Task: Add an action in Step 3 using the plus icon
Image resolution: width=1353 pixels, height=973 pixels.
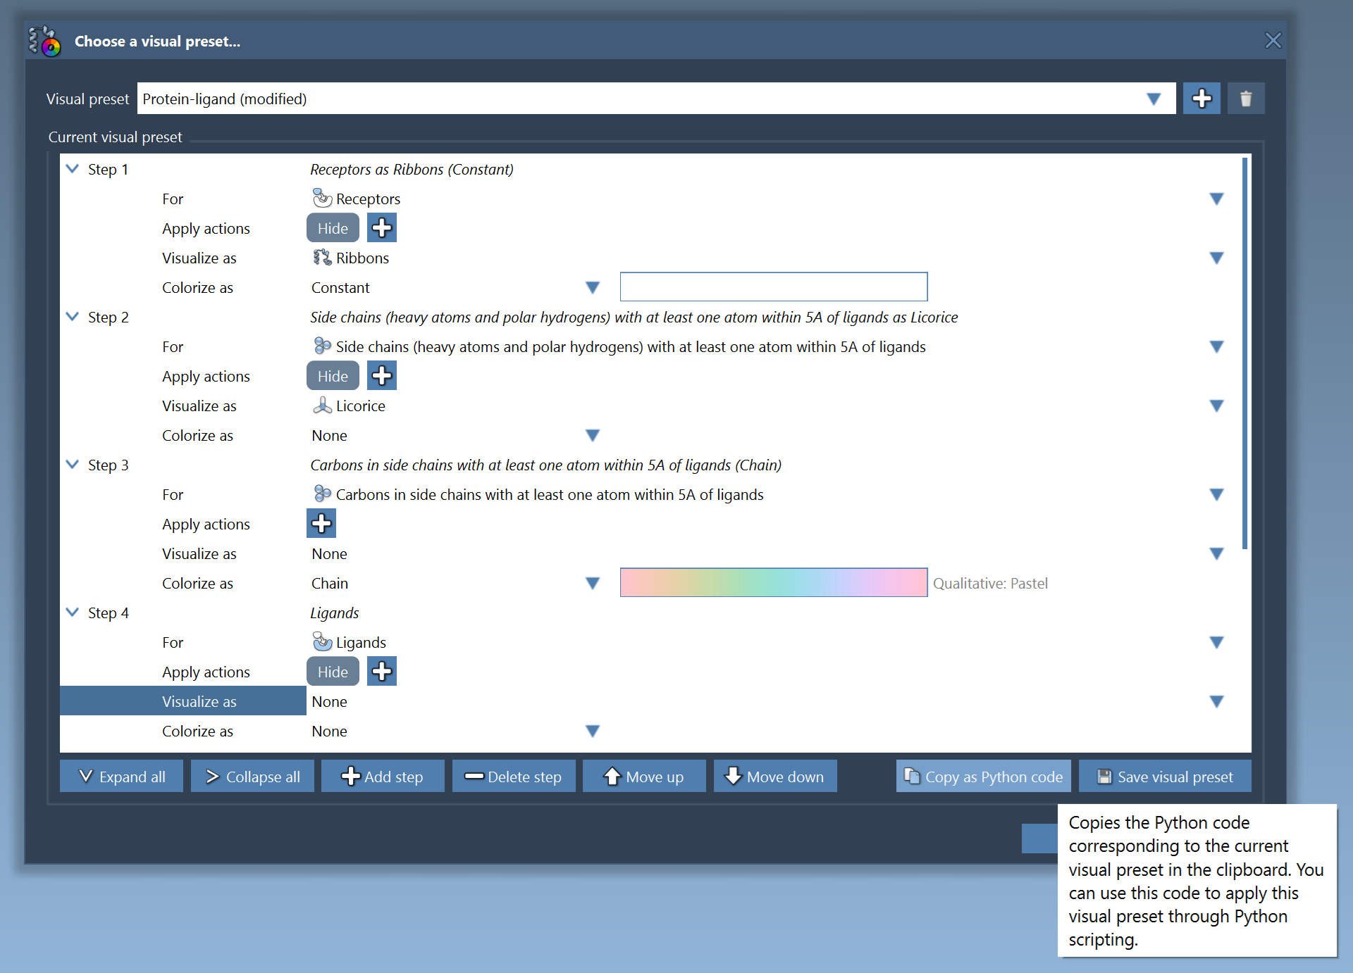Action: [x=321, y=523]
